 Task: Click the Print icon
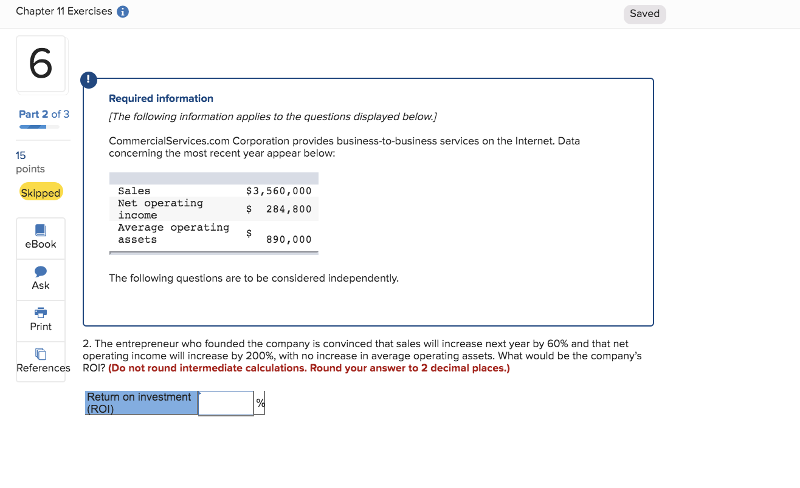[41, 313]
